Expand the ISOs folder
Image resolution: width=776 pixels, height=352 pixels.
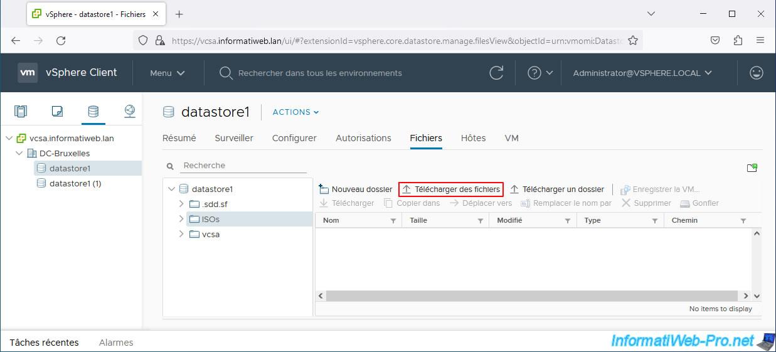point(181,219)
